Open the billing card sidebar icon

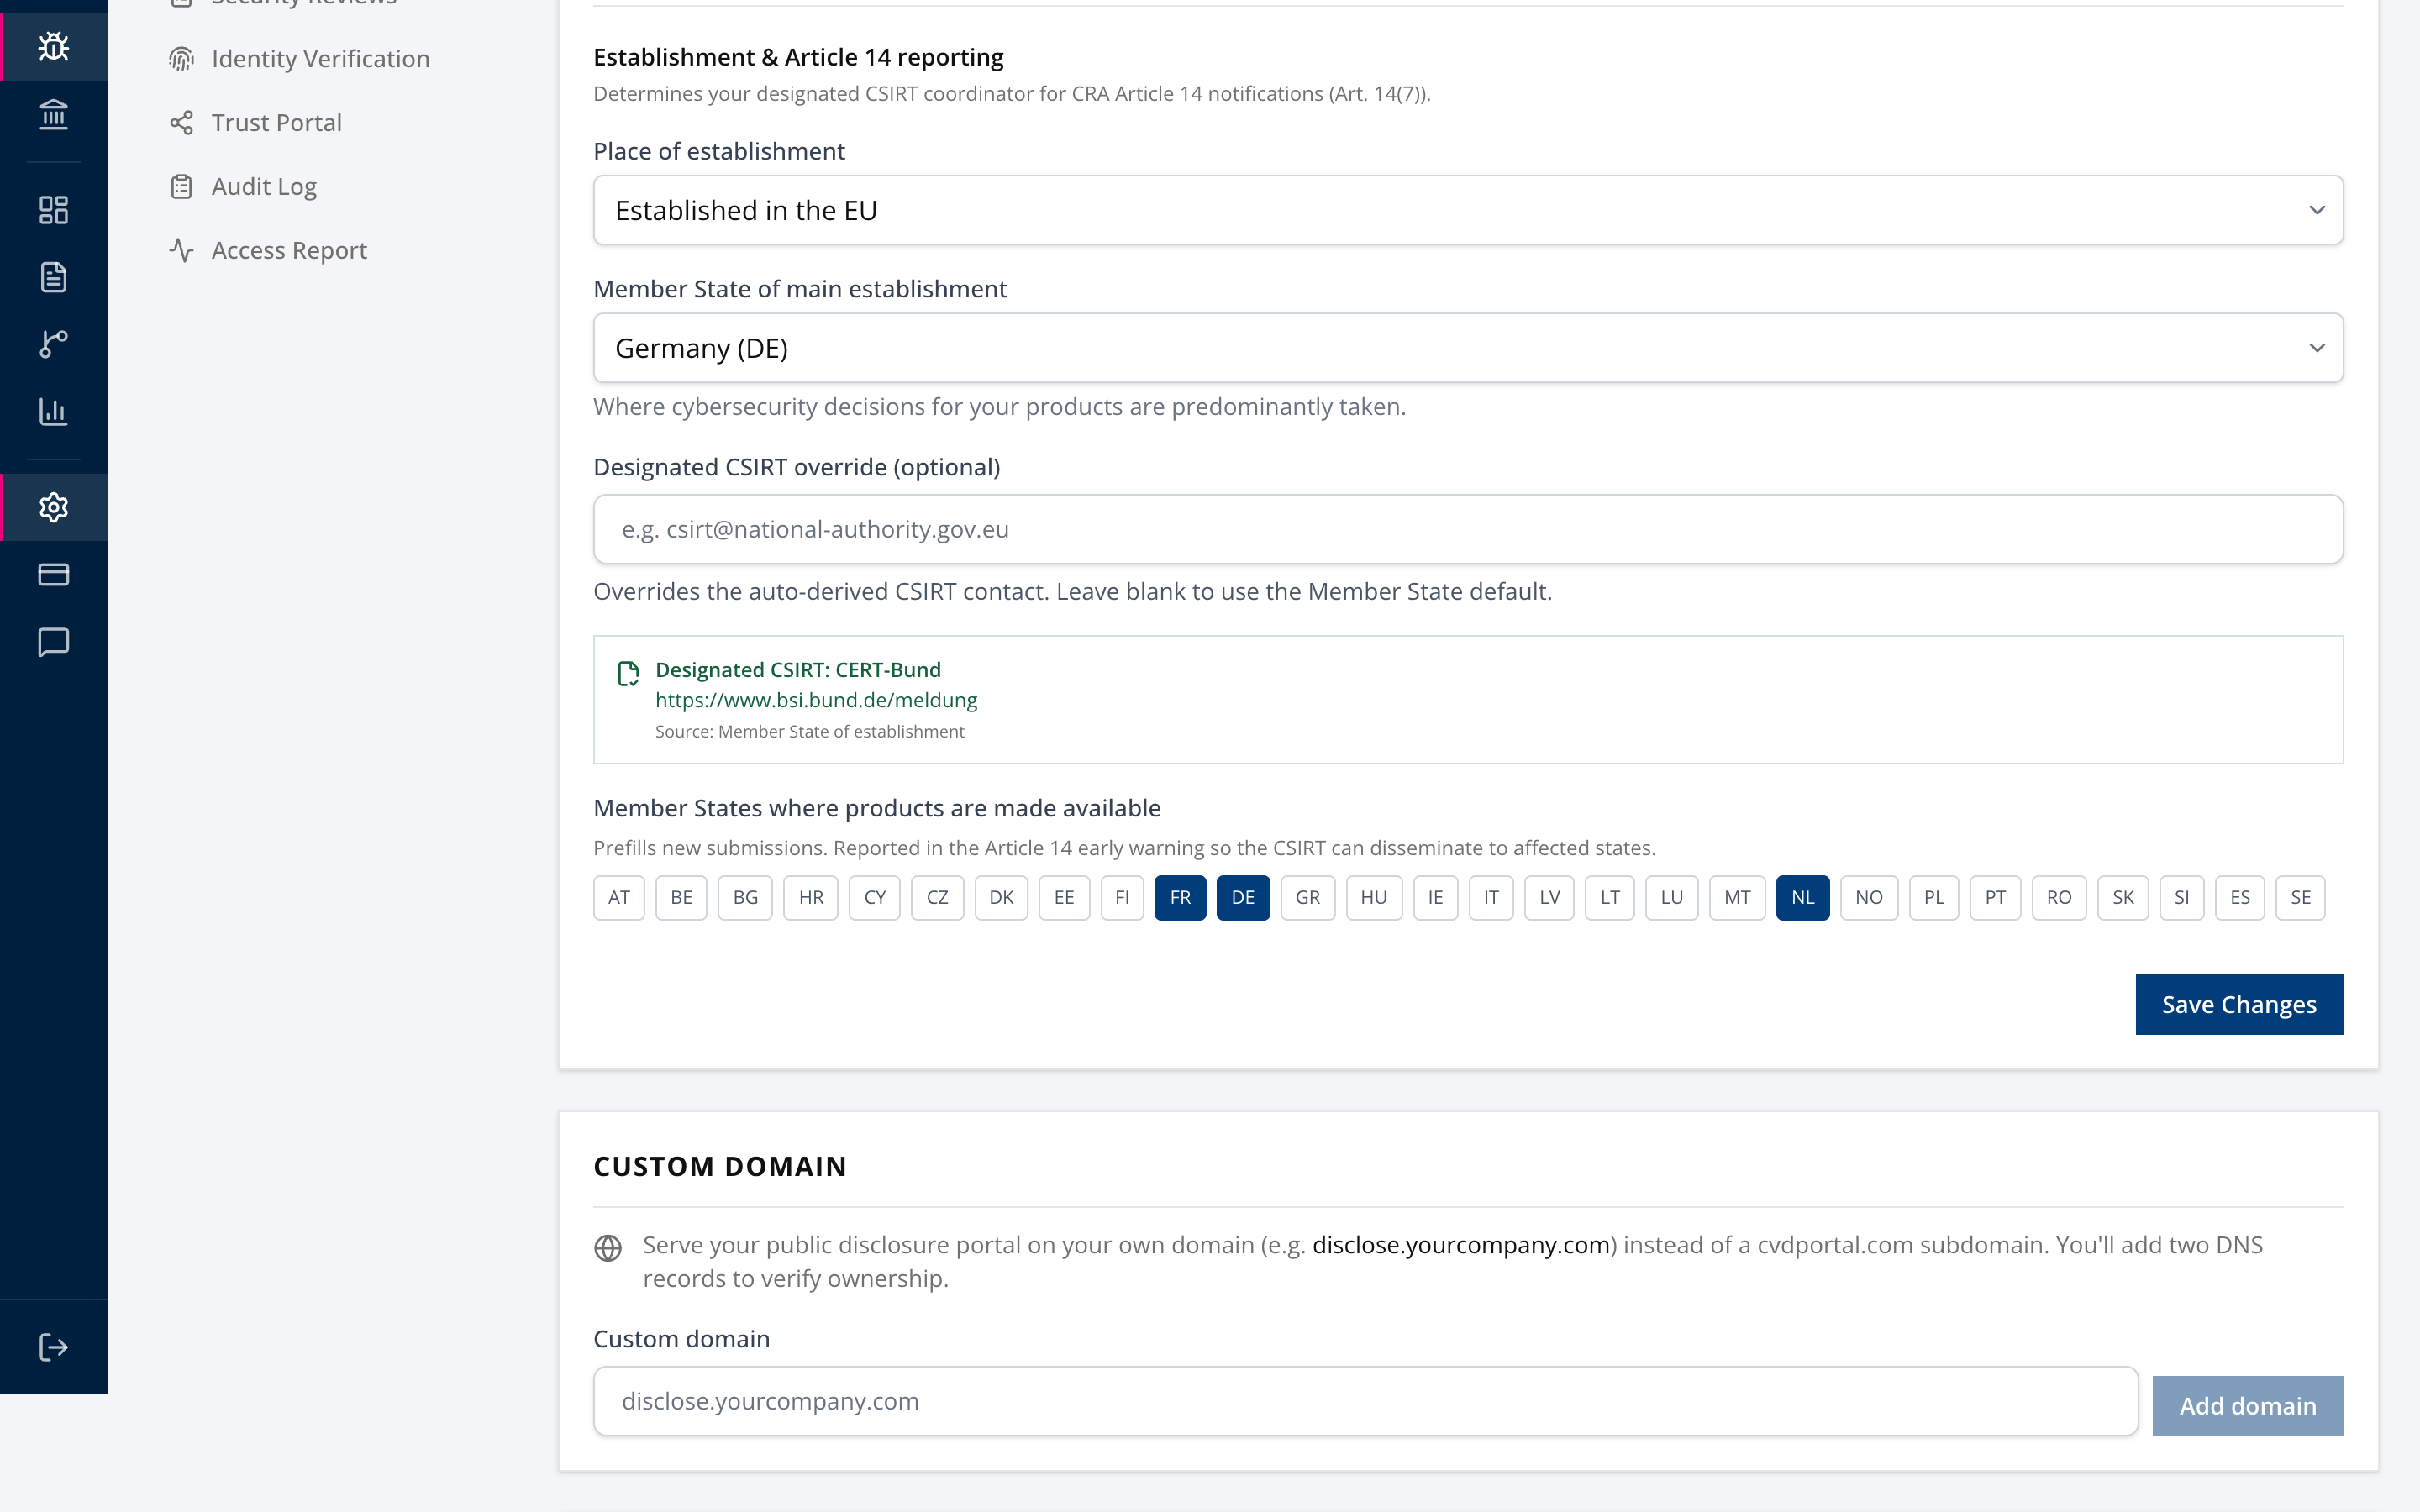click(x=53, y=574)
